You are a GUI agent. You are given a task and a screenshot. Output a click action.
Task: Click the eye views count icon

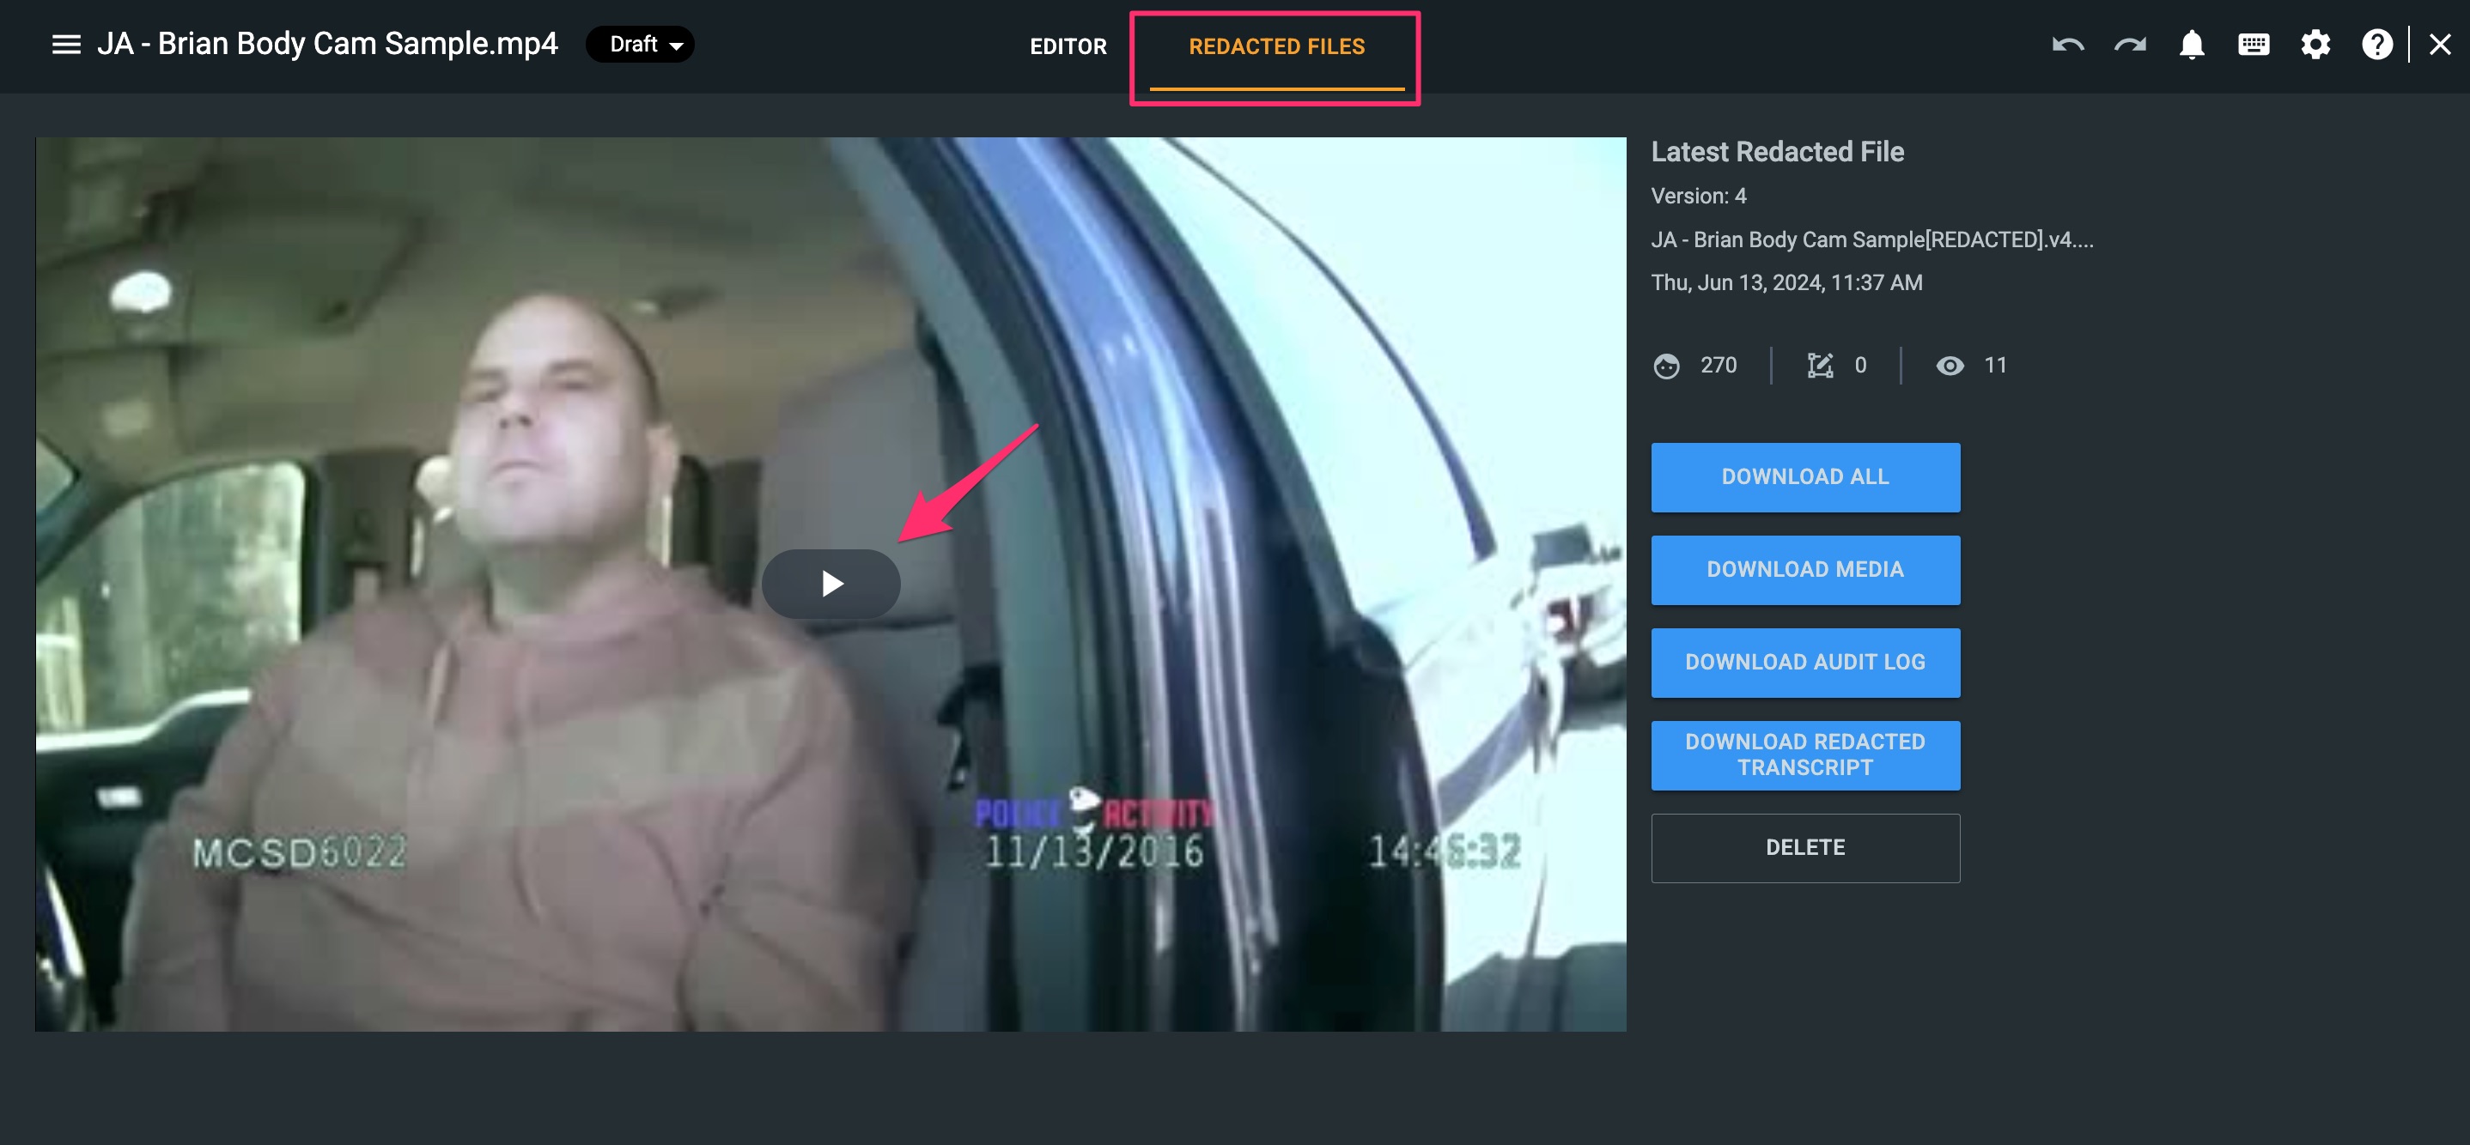click(x=1950, y=366)
